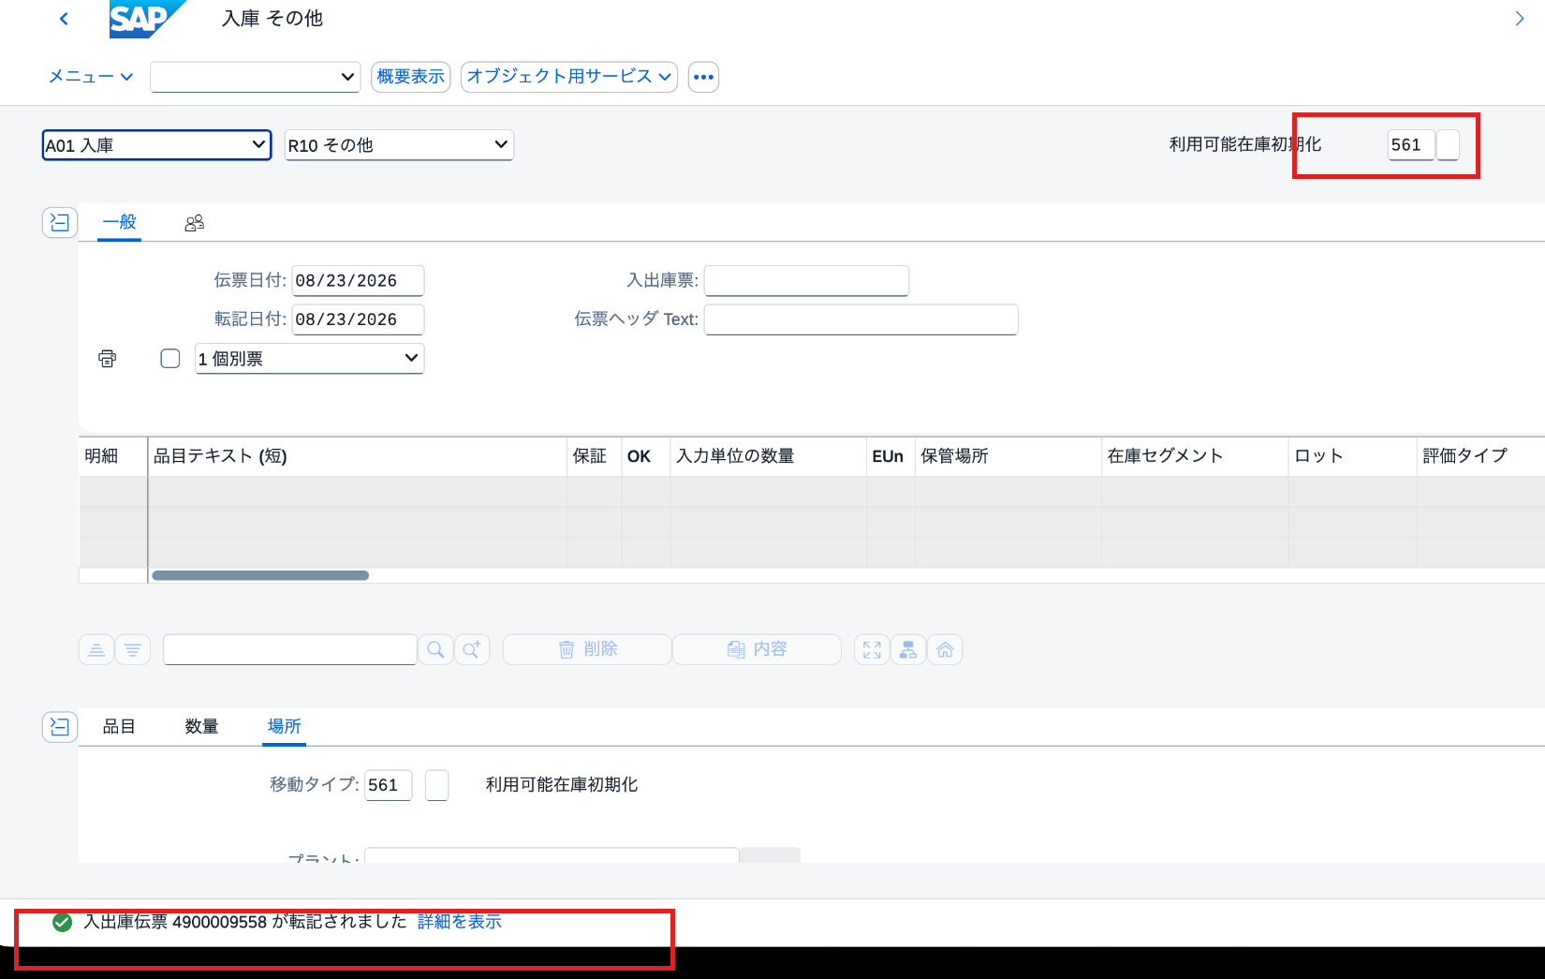Click the special stock field next to top 561
Screen dimensions: 1545x979
click(x=1448, y=145)
